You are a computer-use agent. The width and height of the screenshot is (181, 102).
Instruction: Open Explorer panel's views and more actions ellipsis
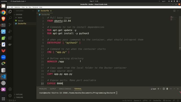(33, 11)
